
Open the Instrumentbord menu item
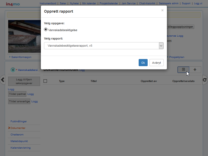(48, 3)
